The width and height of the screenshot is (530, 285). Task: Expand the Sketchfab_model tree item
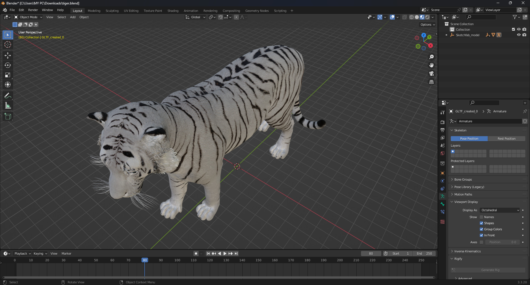[446, 35]
